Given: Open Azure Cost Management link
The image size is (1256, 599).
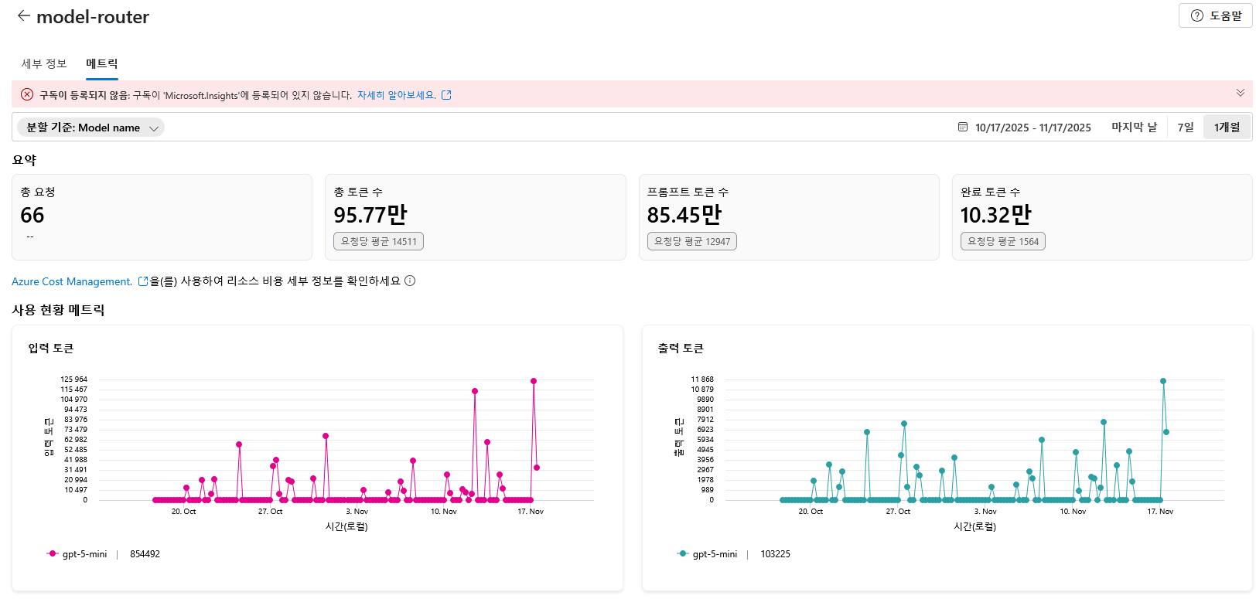Looking at the screenshot, I should [72, 281].
